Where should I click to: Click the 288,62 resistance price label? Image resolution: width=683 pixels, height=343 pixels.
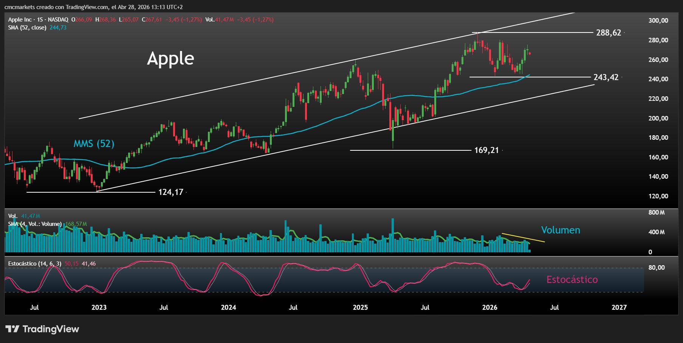point(608,33)
